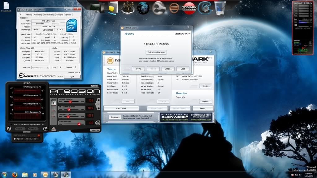Click the Precision minimize-arrow dropdown button
Viewport: 317px width, 178px height.
point(94,86)
